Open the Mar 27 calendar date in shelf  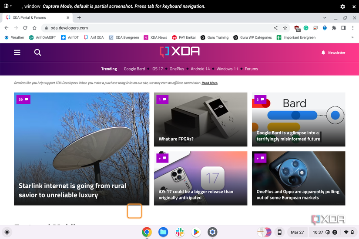click(x=297, y=232)
